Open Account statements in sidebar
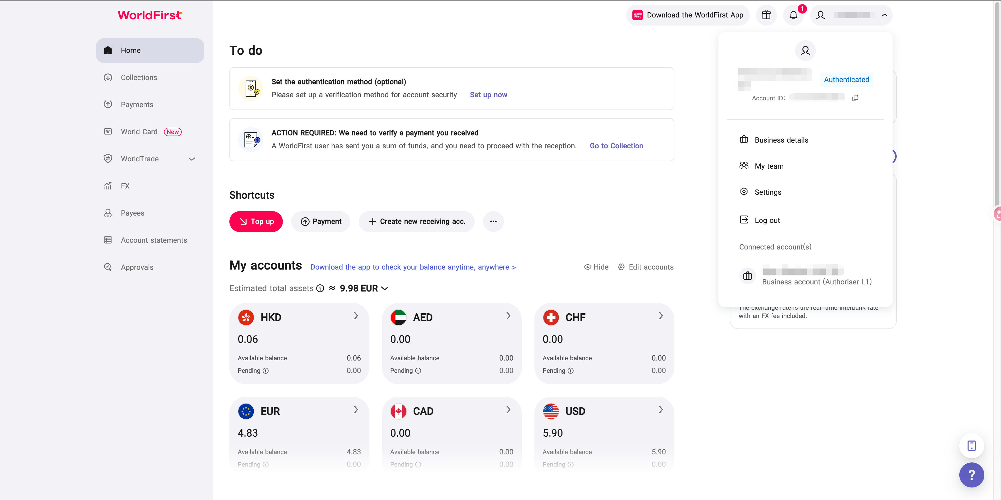 click(154, 240)
